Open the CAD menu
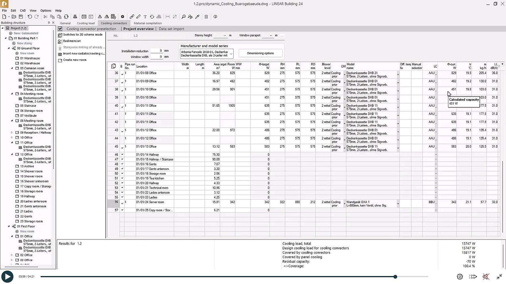This screenshot has width=506, height=284. (x=23, y=11)
